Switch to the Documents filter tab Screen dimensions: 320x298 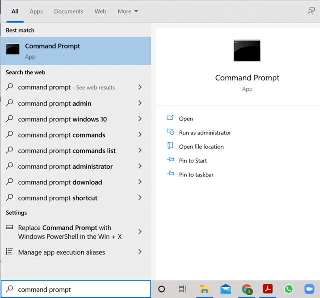(x=69, y=11)
